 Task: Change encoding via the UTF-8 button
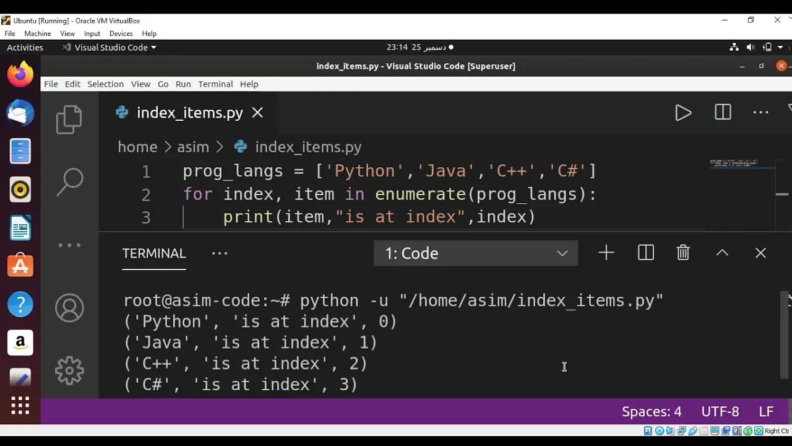point(720,411)
